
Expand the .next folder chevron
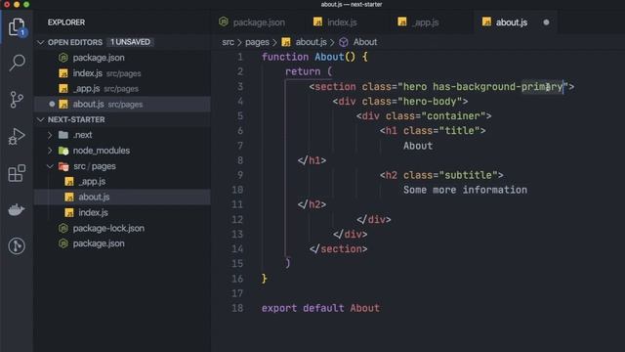[50, 135]
